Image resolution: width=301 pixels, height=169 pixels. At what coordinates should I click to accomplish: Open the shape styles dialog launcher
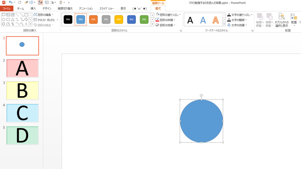[x=181, y=31]
